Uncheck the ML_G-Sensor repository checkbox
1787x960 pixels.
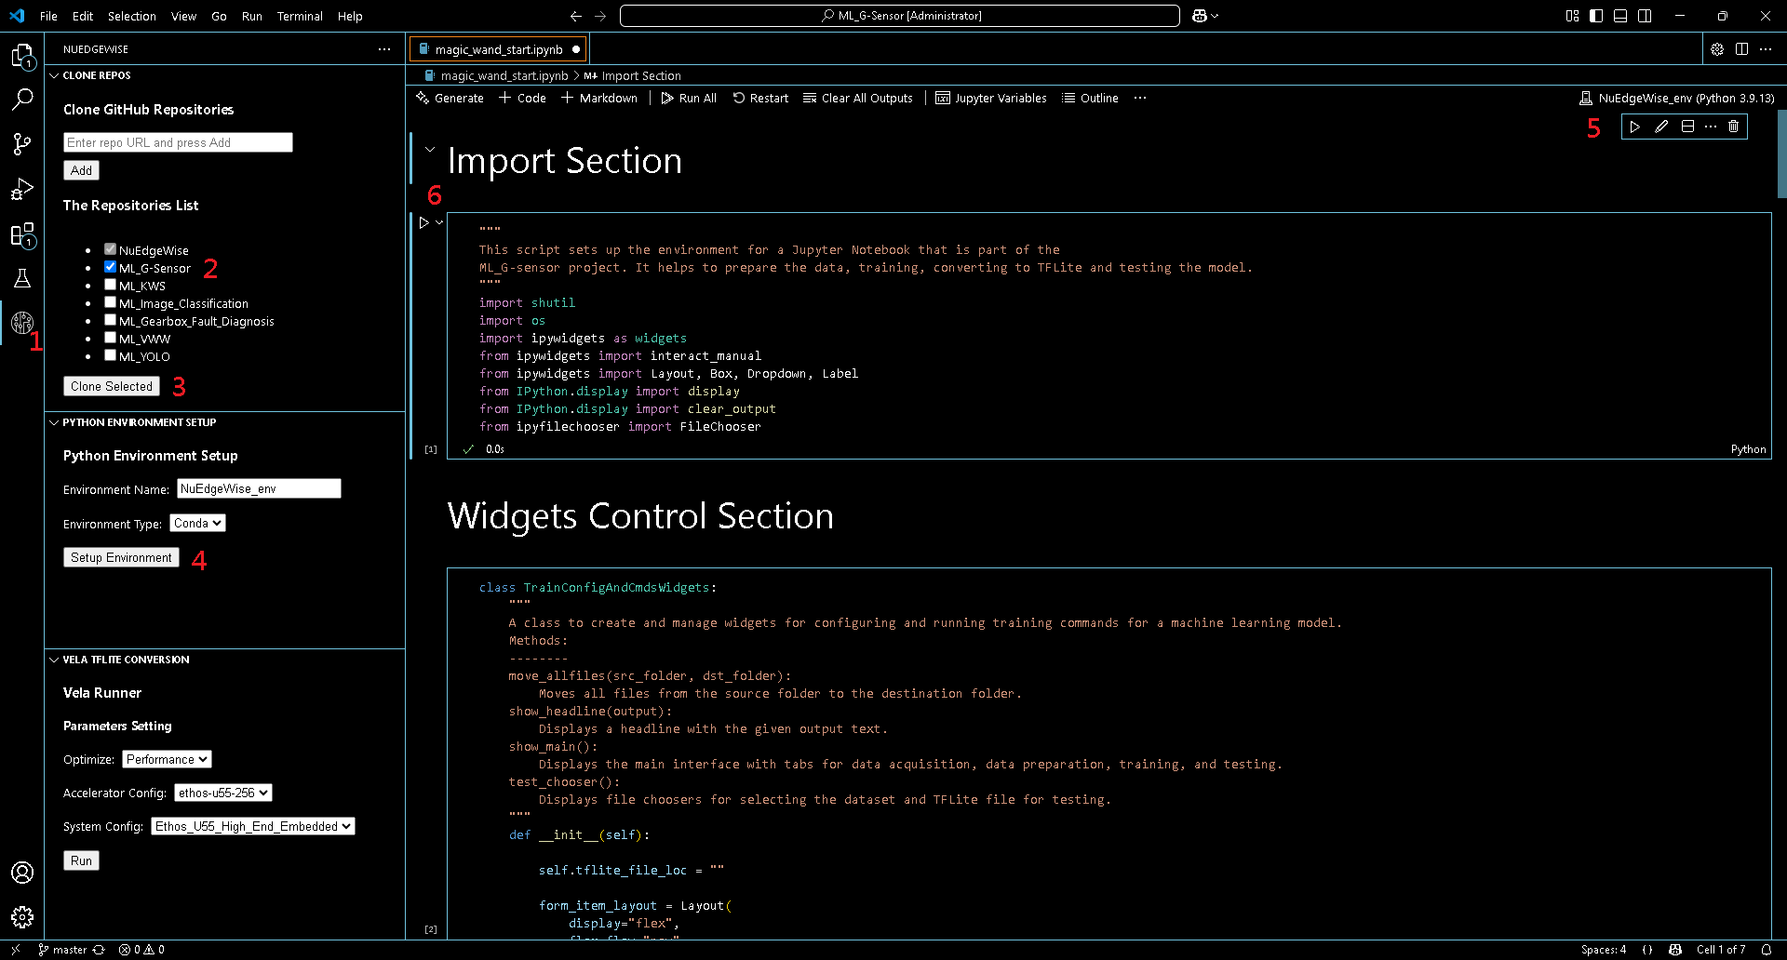point(110,267)
